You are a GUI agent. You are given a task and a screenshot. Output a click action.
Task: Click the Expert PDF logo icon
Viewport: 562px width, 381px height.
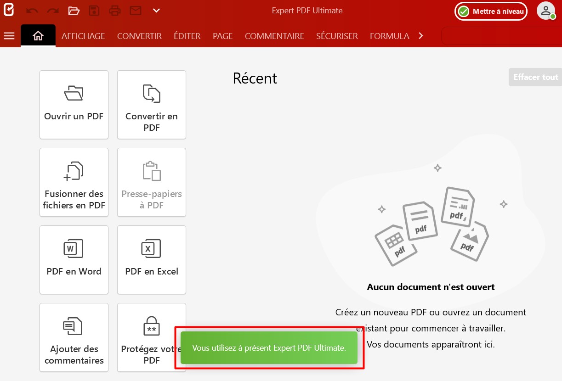coord(8,10)
